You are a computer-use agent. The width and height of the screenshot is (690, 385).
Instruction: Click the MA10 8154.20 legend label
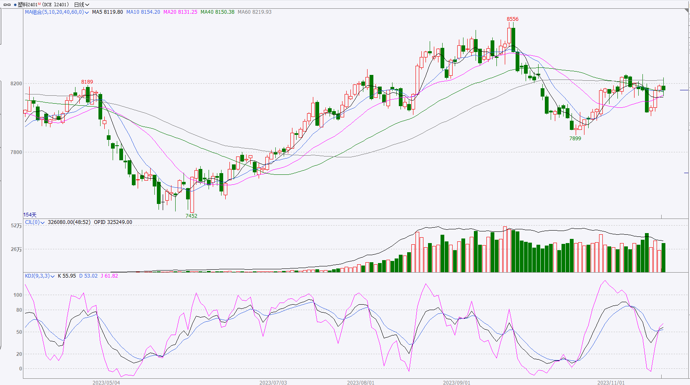(x=143, y=12)
